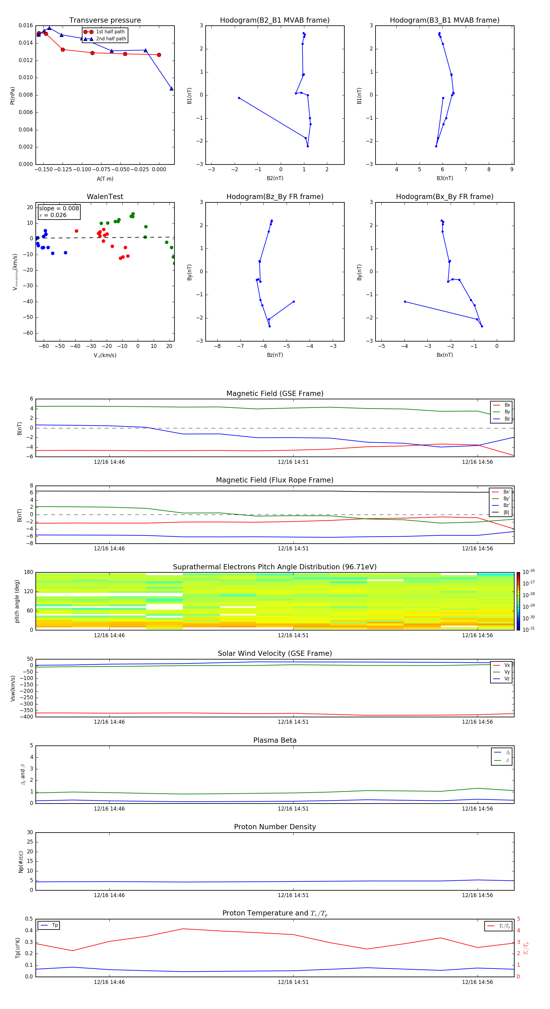Screen dimensions: 550x1009
Task: Click the 'Proton Number Density' title
Action: 275,827
